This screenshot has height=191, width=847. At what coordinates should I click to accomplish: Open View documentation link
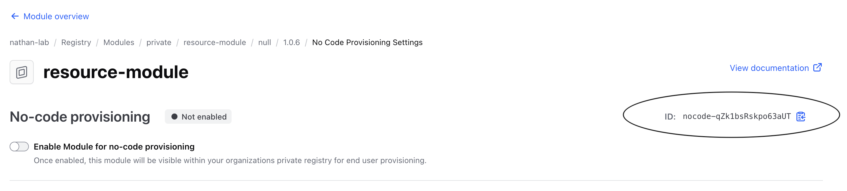point(769,68)
